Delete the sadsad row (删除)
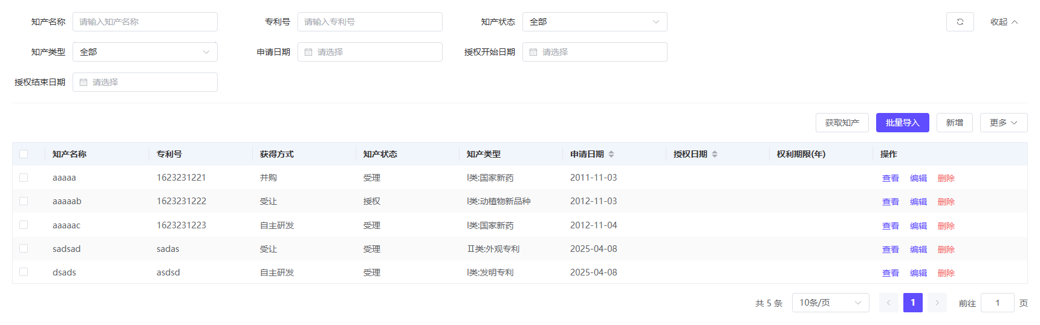 (x=946, y=249)
